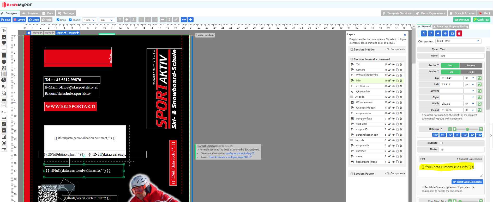The height and width of the screenshot is (202, 493).
Task: Open the Top unit px dropdown
Action: point(470,78)
